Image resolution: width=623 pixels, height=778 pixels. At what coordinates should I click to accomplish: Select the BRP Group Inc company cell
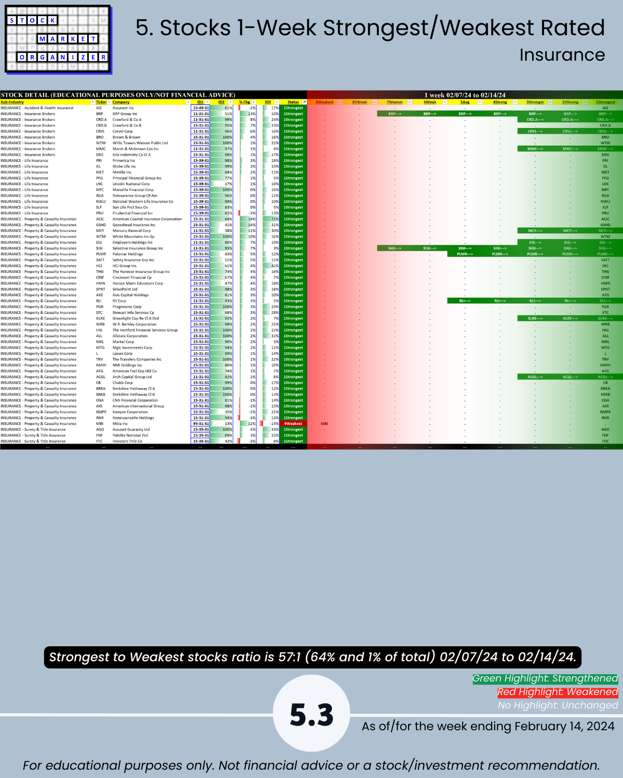(151, 114)
